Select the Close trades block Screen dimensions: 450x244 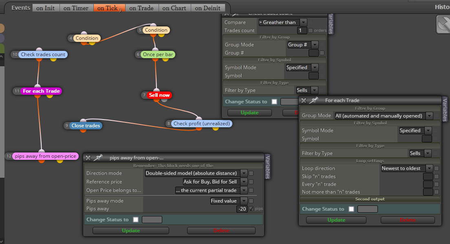point(86,125)
